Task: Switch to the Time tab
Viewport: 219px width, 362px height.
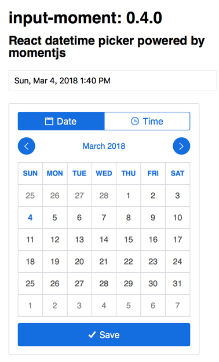Action: click(x=147, y=121)
